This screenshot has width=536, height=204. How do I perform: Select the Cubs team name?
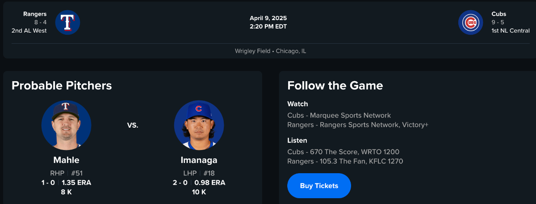click(498, 14)
